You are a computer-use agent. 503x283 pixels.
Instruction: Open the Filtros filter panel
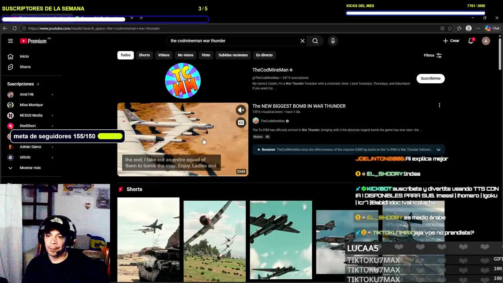(433, 55)
